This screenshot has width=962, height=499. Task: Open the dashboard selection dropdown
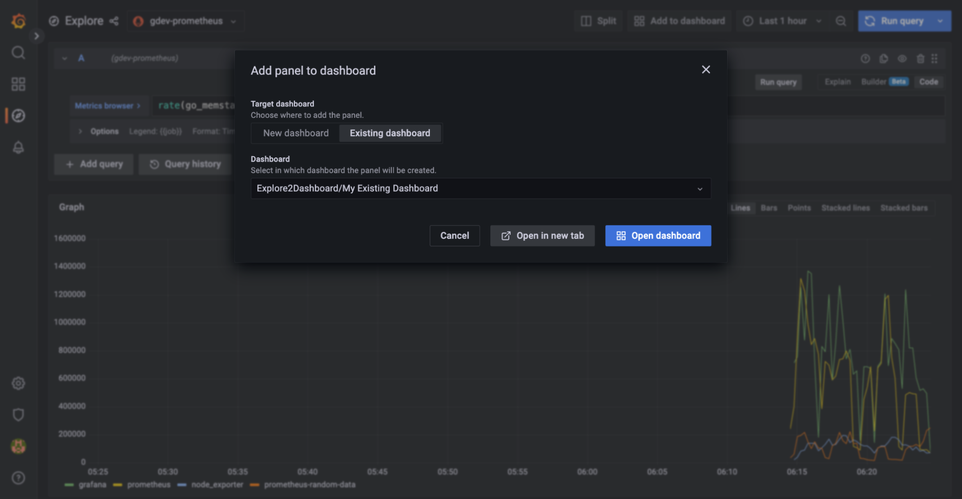pyautogui.click(x=480, y=188)
